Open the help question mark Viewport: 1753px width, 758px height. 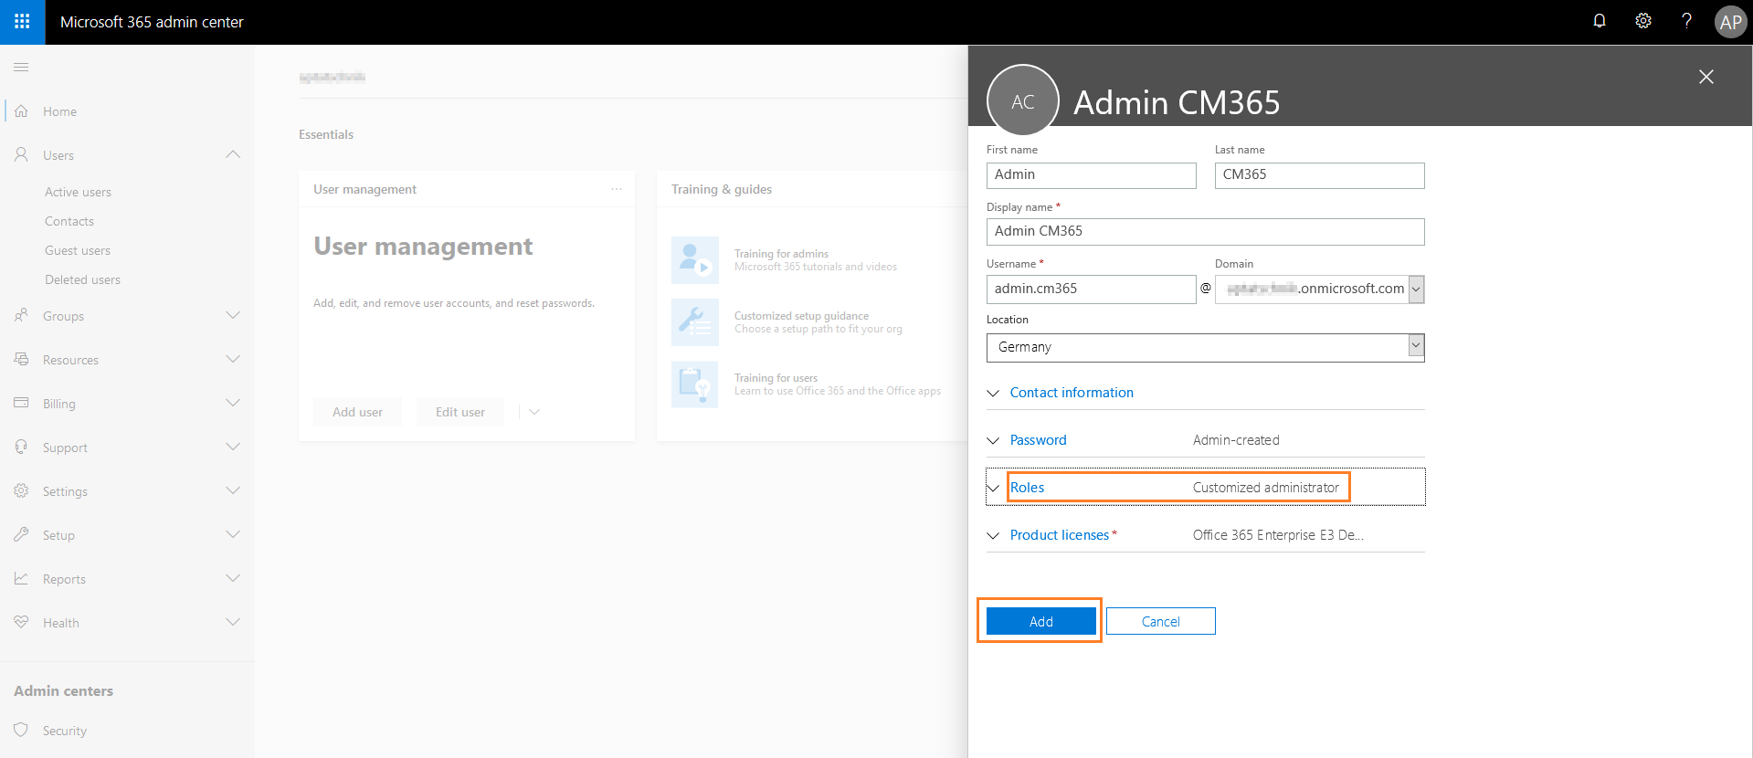(x=1686, y=21)
